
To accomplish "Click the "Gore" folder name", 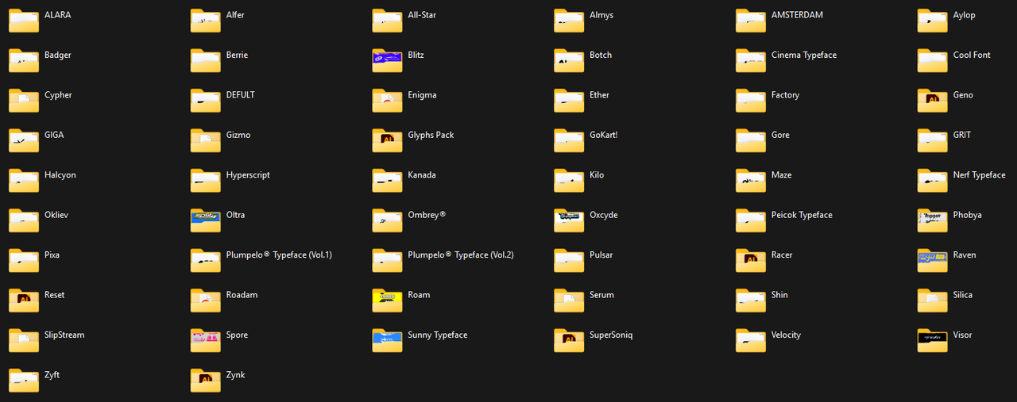I will click(x=780, y=135).
